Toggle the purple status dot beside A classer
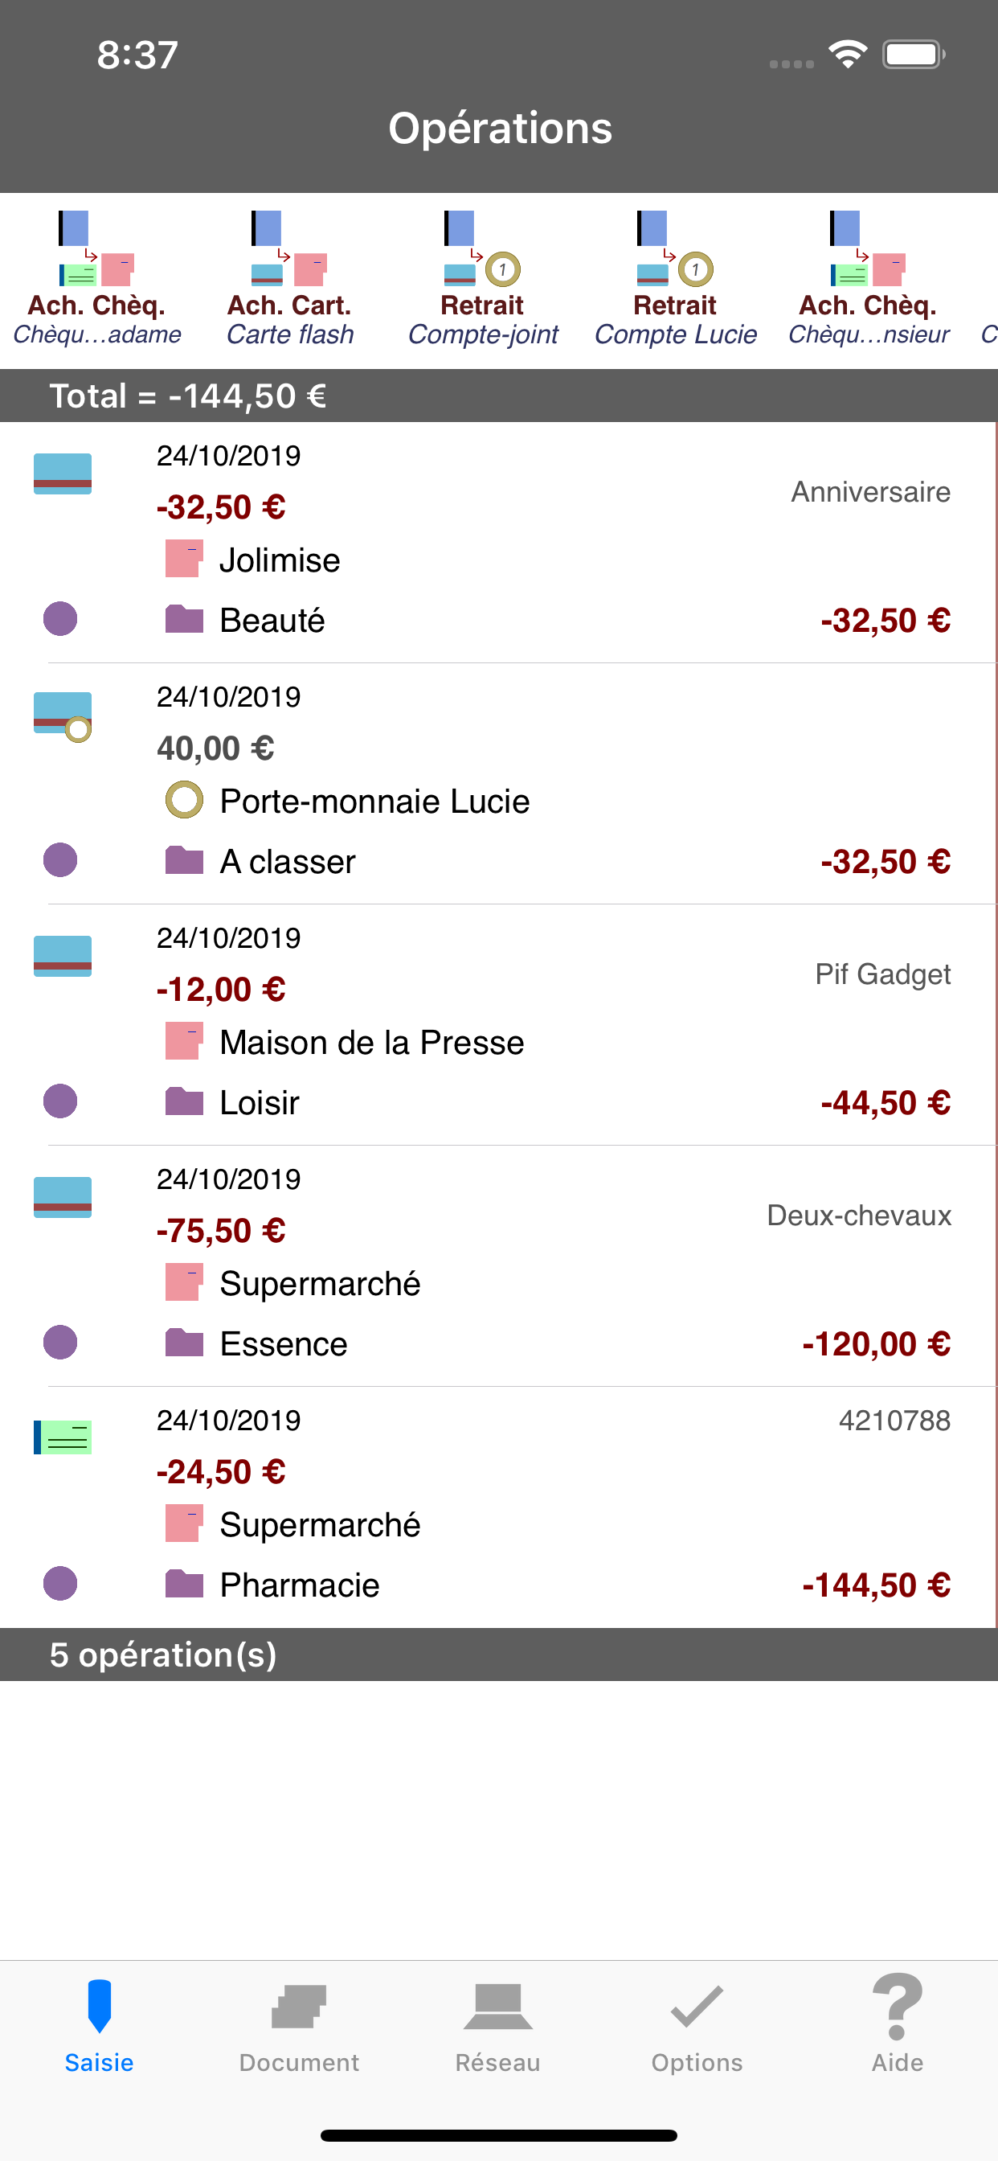The height and width of the screenshot is (2161, 998). pos(60,860)
